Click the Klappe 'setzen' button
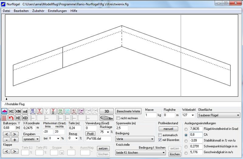This screenshot has height=159, width=243. [103, 148]
